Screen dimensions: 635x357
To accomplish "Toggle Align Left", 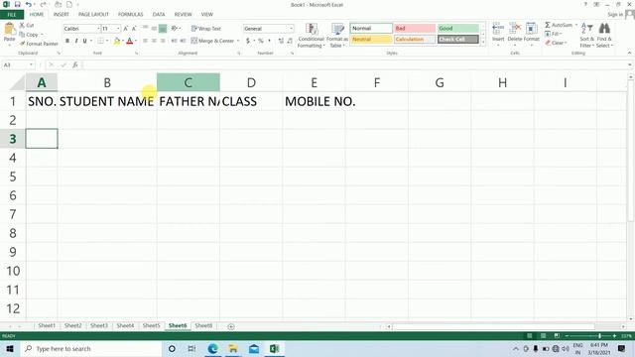I will 145,41.
